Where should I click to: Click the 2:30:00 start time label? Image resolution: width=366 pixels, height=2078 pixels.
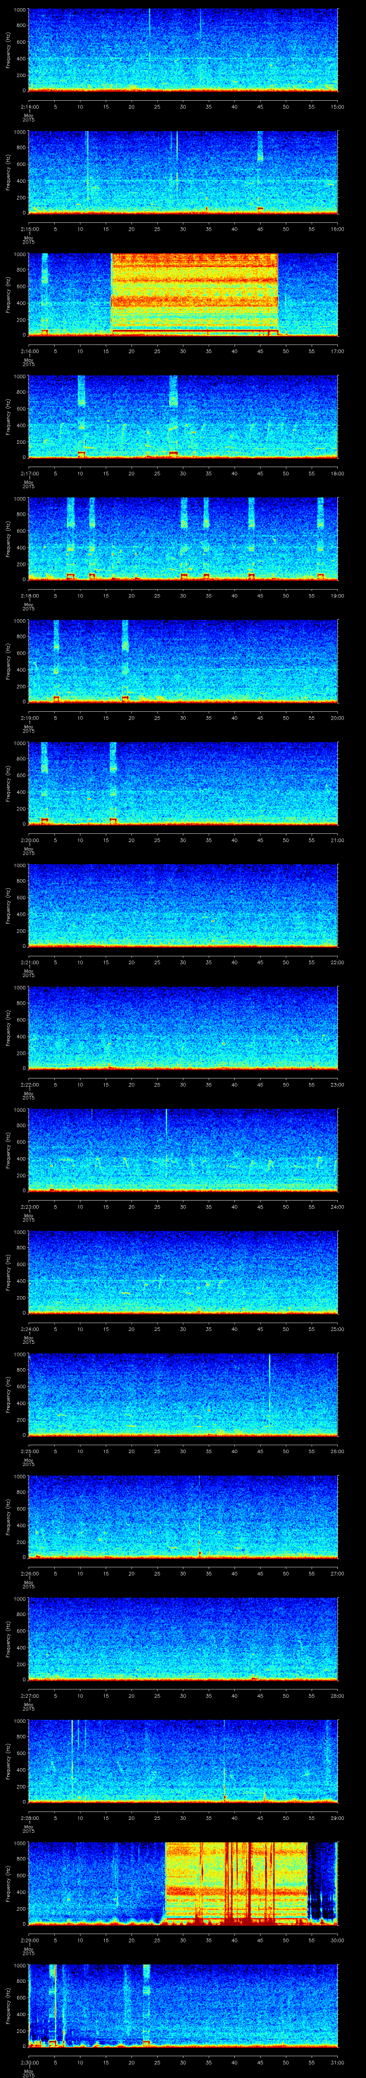coord(30,2062)
